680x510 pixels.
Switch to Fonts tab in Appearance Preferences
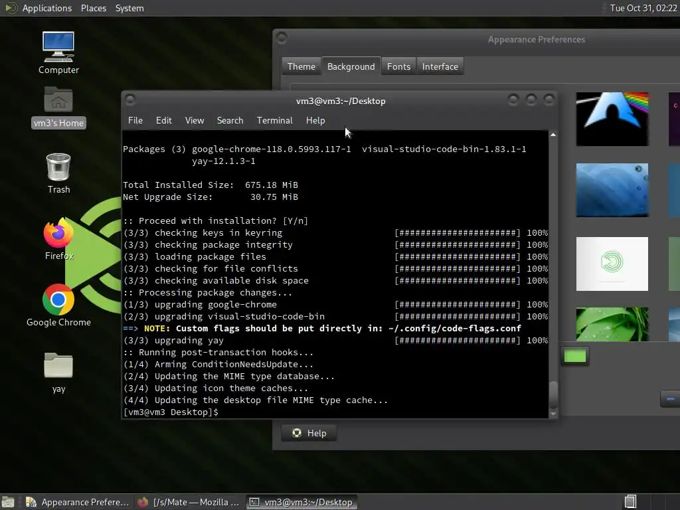(x=398, y=66)
